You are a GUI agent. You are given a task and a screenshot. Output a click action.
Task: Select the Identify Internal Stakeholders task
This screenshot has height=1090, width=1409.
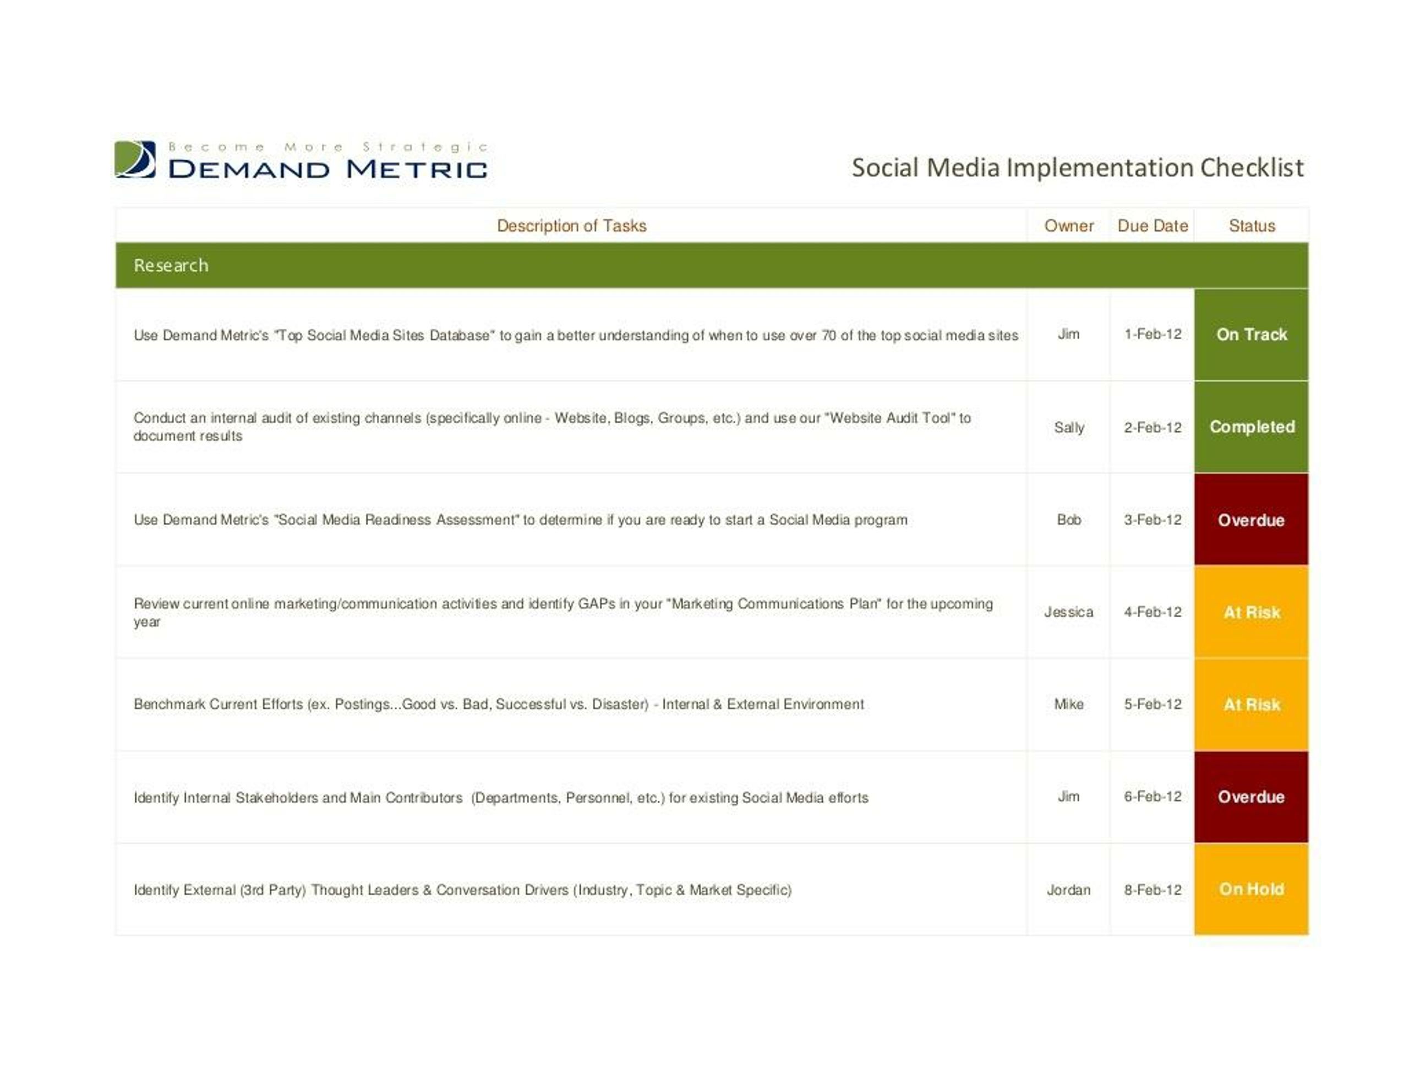coord(501,798)
